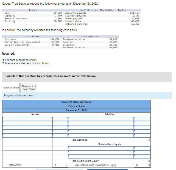Click 'Retained earnings' in given data table

pos(76,24)
